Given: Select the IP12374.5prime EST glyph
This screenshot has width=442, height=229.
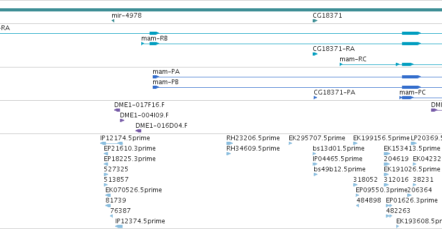Looking at the screenshot, I should point(119,226).
